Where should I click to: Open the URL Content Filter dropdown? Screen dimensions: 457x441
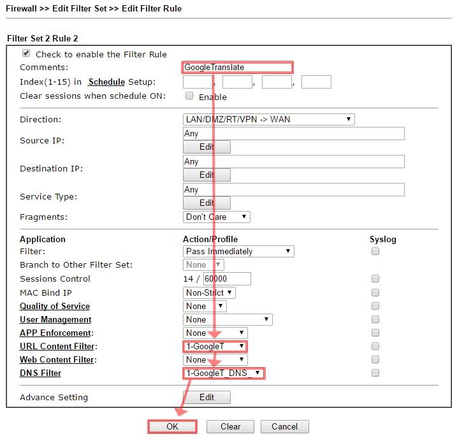pyautogui.click(x=215, y=346)
